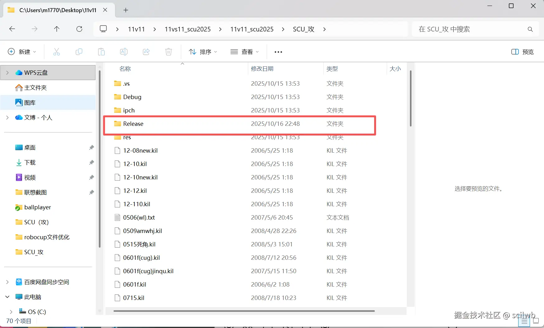Screen dimensions: 544x328
Task: Expand WPS云盘 in navigation pane
Action: pyautogui.click(x=7, y=73)
